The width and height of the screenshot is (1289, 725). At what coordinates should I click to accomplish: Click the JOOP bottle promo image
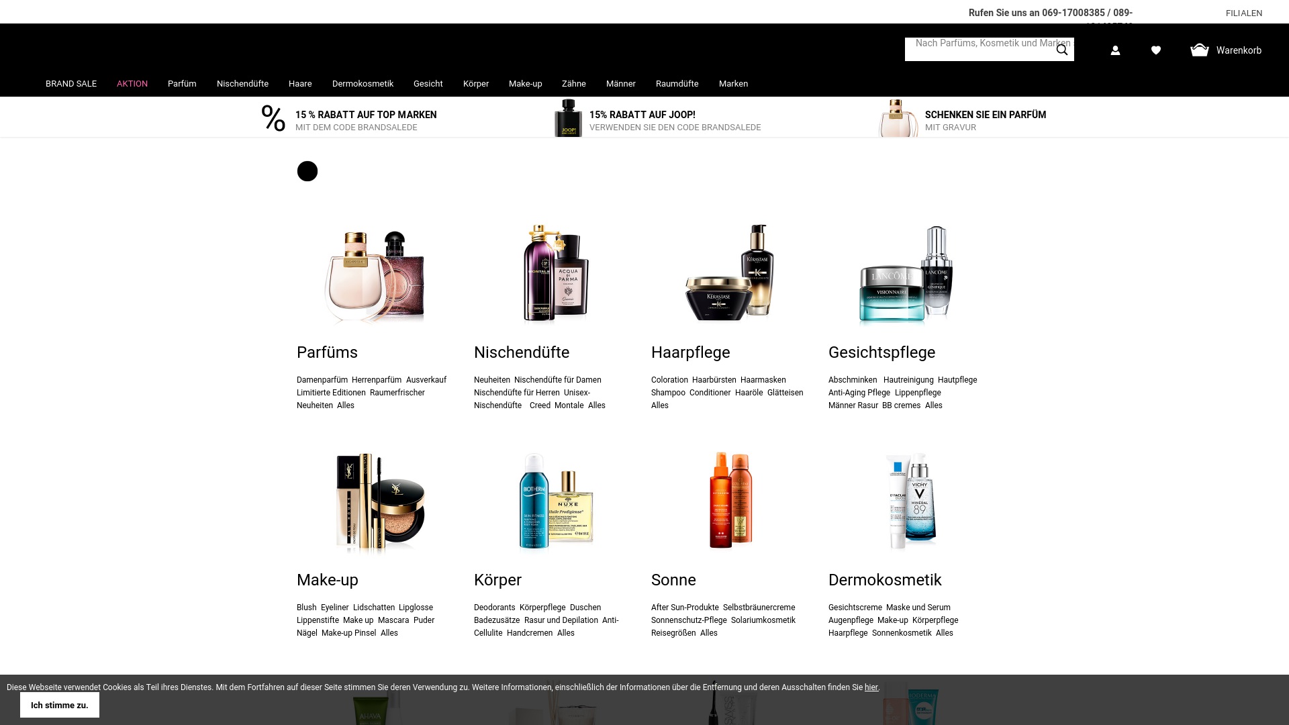click(x=568, y=118)
